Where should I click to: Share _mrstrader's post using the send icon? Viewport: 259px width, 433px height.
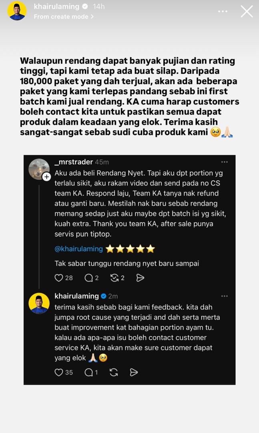[x=140, y=278]
